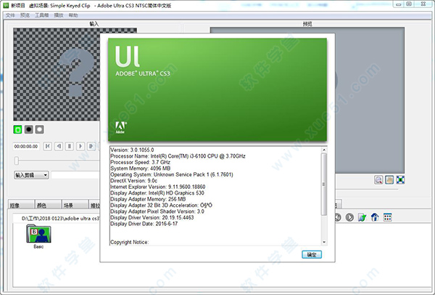Click the Version 3.0.1055.0 line
Screen dimensions: 435x295
click(132, 150)
